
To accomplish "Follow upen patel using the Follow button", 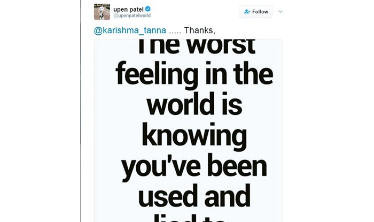I will (256, 11).
